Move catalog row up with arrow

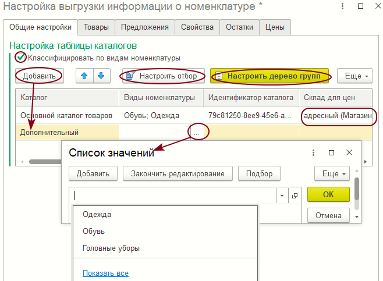point(84,76)
